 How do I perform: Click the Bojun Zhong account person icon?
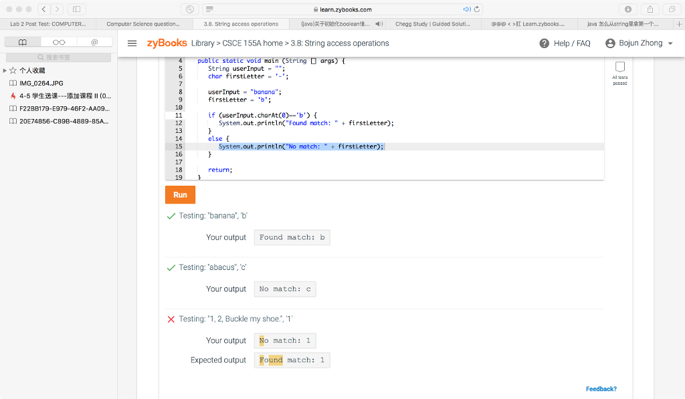point(609,43)
